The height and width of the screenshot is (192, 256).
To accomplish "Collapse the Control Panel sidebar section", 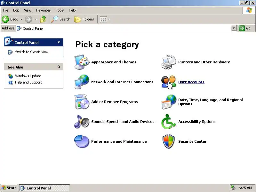I will pos(59,42).
